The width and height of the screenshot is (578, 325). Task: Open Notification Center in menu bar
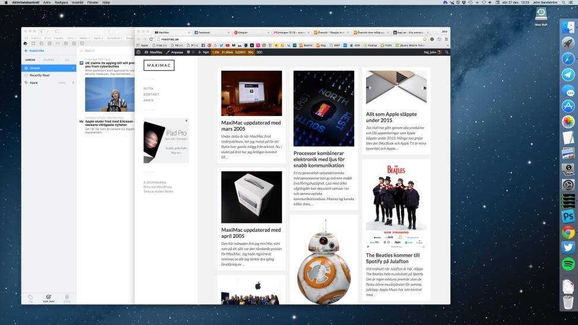click(x=572, y=2)
